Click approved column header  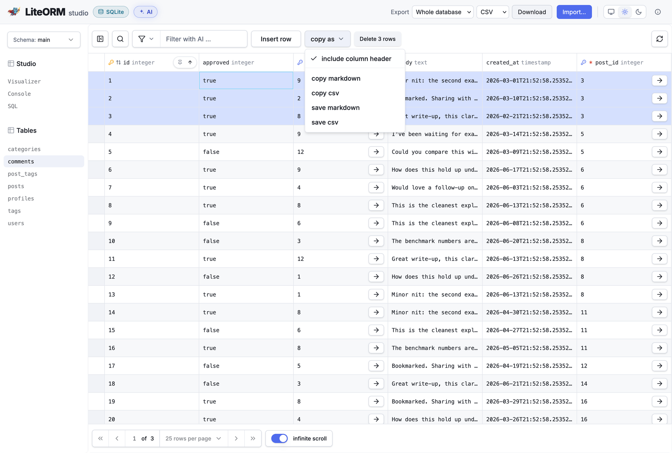pyautogui.click(x=246, y=62)
